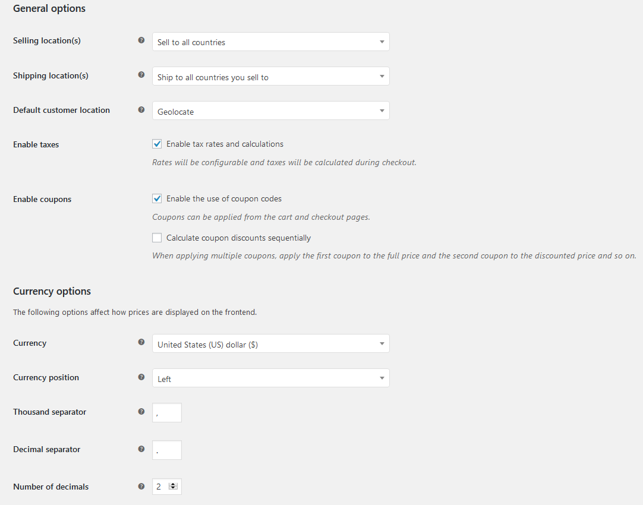
Task: Click the Thousand separator help icon
Action: 141,411
